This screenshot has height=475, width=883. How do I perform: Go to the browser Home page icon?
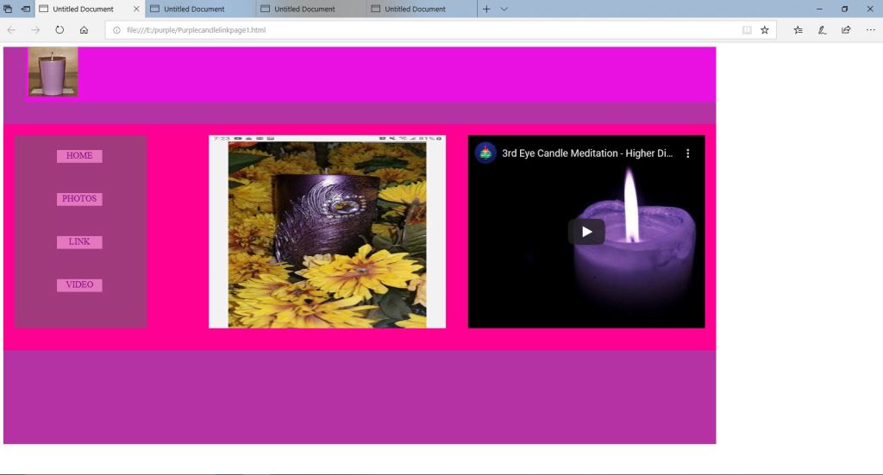pos(84,30)
